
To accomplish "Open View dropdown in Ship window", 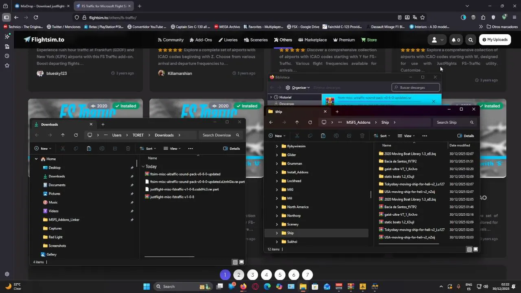I will (406, 136).
